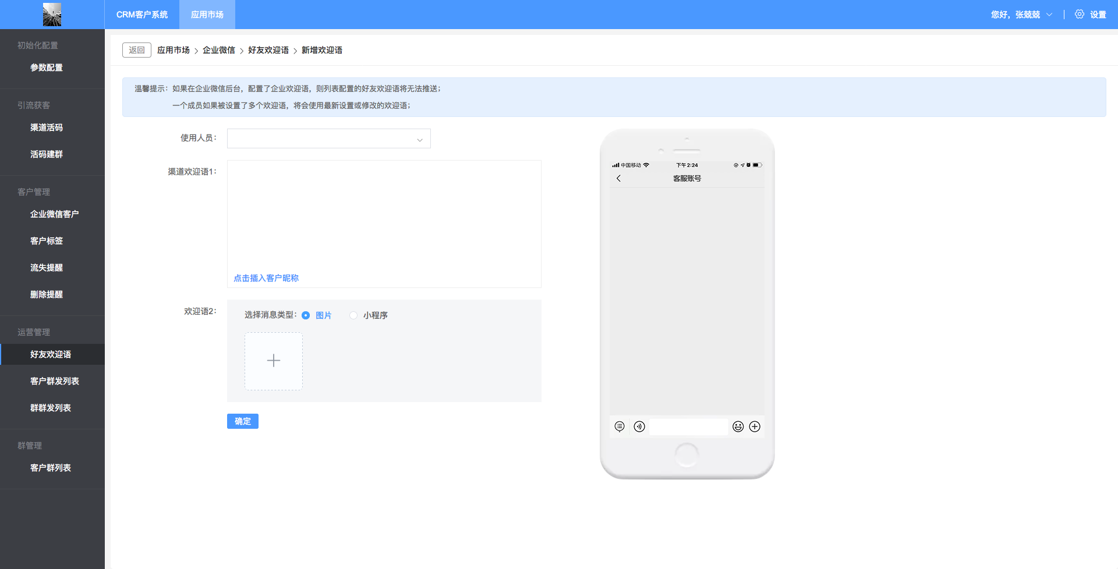Switch to the CRM客户系统 tab
1118x569 pixels.
pos(142,15)
